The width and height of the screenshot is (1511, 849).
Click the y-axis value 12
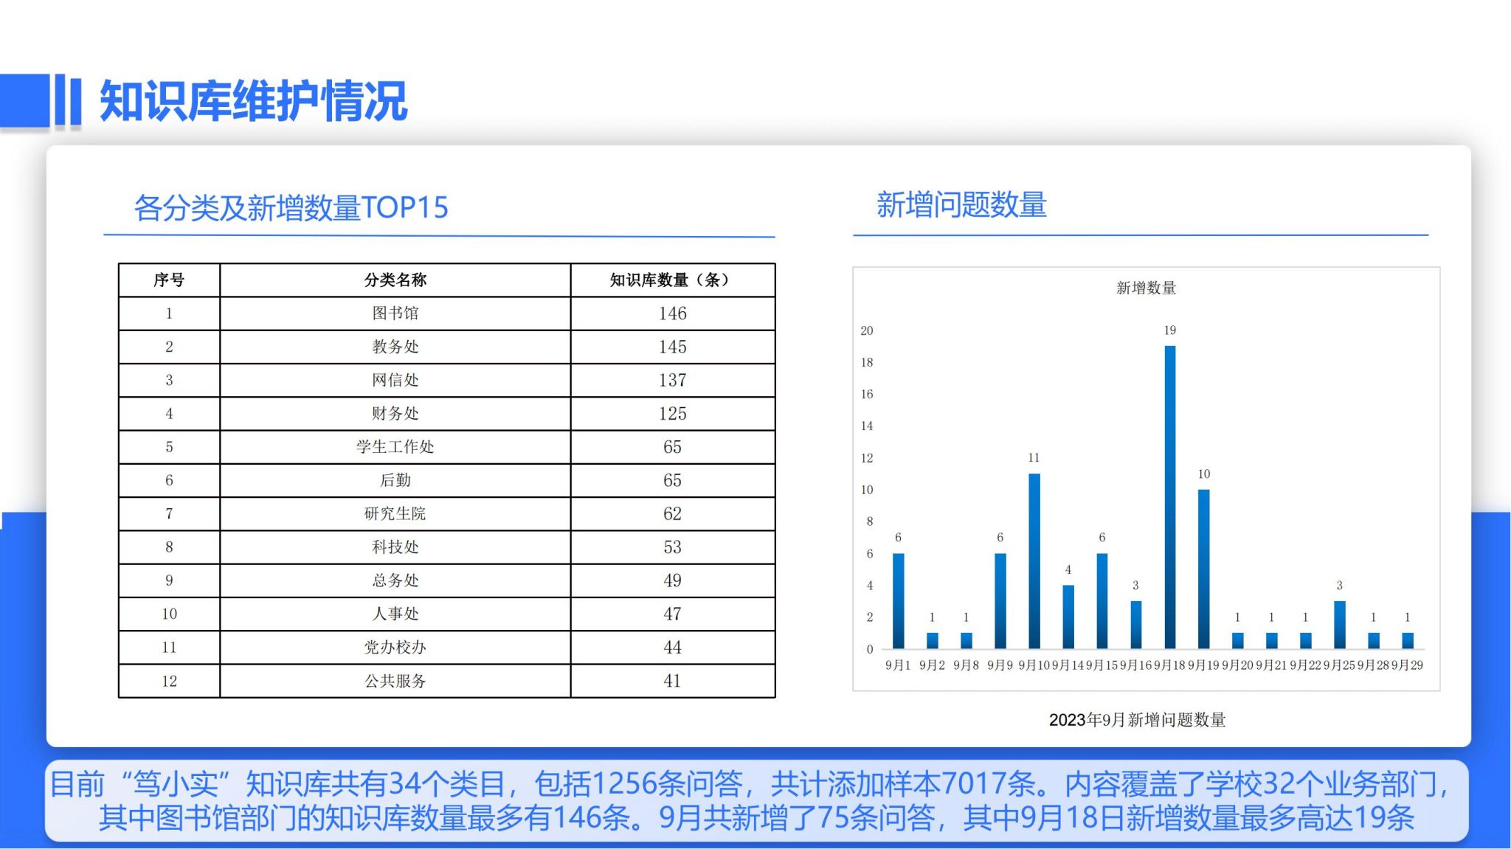[867, 458]
